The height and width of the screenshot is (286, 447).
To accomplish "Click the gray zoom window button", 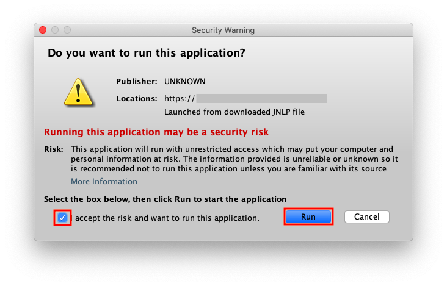I will point(67,30).
